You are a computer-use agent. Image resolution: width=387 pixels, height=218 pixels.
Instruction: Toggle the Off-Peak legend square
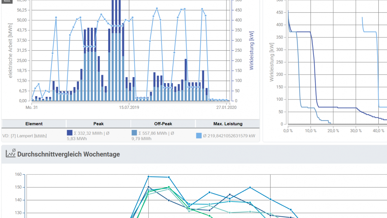point(134,132)
